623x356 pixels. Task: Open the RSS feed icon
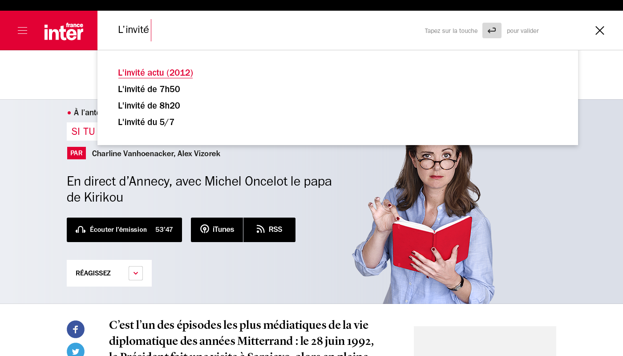[x=261, y=229]
